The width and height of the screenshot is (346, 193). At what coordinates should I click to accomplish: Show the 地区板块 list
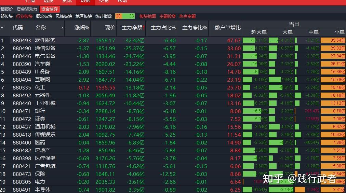click(x=84, y=16)
